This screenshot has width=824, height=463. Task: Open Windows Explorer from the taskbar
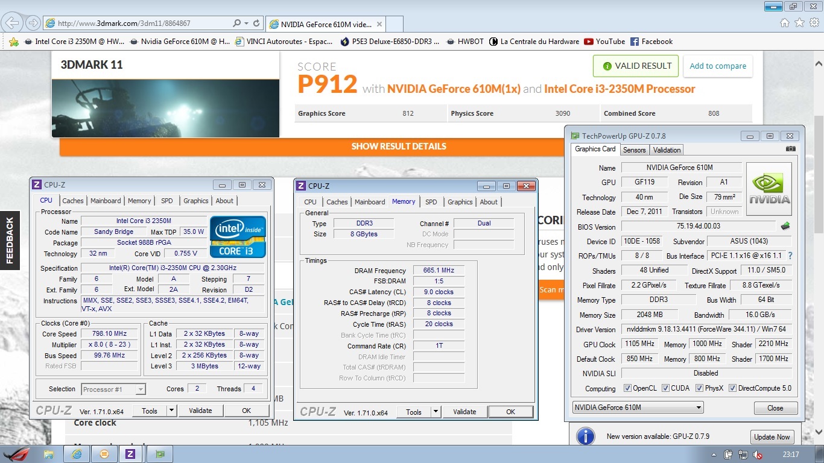click(49, 453)
